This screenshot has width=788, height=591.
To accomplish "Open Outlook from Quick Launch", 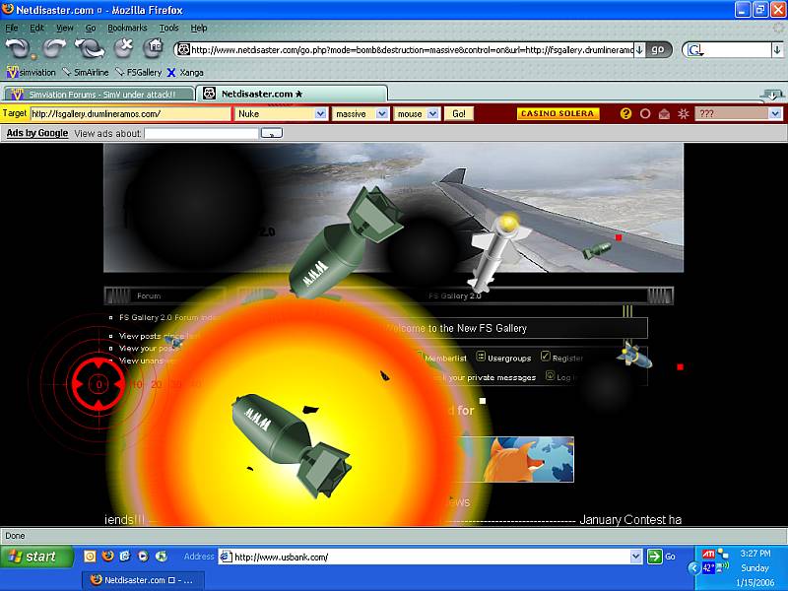I will (90, 557).
